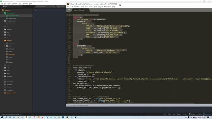
Task: Show hidden system tray icons
Action: coord(186,117)
